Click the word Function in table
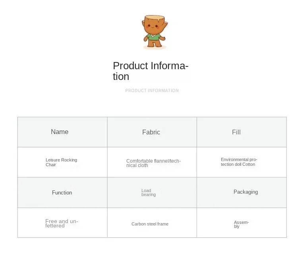Image resolution: width=298 pixels, height=270 pixels. [62, 193]
